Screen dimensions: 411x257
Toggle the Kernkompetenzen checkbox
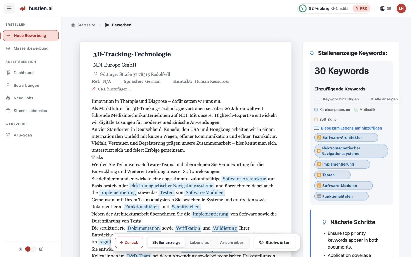tap(316, 110)
